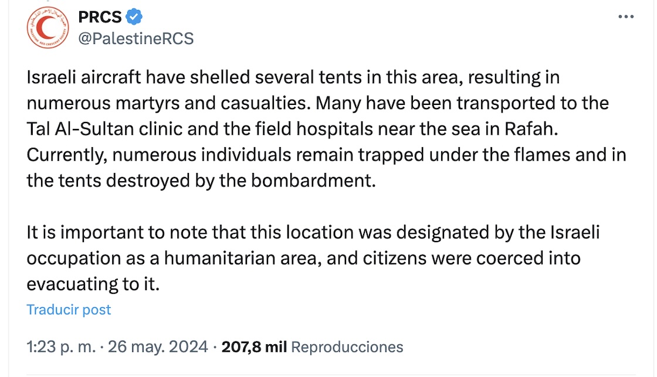The width and height of the screenshot is (657, 377).
Task: Click the PRCS display name
Action: pos(100,18)
